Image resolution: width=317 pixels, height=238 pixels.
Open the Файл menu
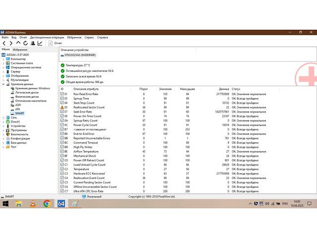[5, 38]
